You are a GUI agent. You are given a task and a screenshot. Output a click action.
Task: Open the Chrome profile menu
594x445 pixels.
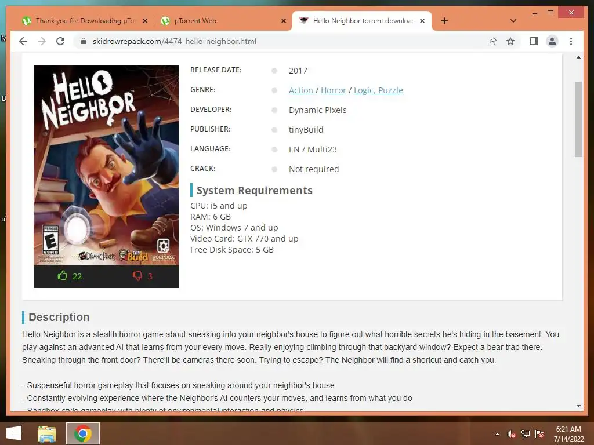coord(552,41)
